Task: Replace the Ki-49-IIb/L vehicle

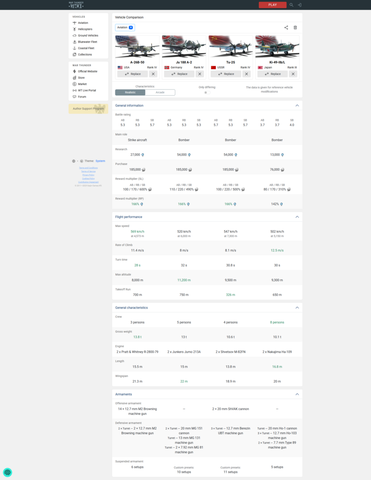Action: (x=273, y=74)
